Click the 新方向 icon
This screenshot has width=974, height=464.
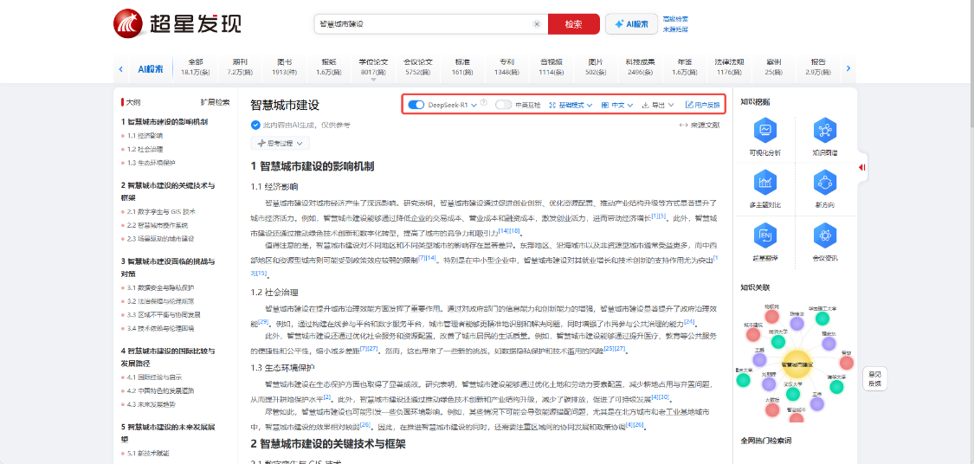[824, 184]
